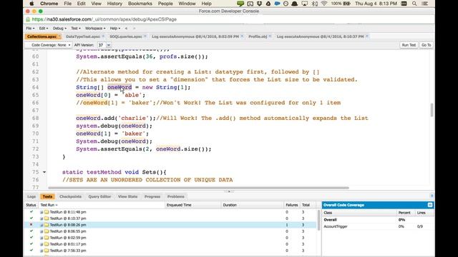Viewport: 458px width, 257px height.
Task: Open the Workspace menu
Action: coord(95,29)
